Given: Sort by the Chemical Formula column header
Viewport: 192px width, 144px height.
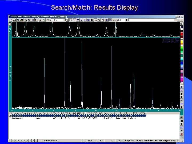Looking at the screenshot, I should point(43,113).
